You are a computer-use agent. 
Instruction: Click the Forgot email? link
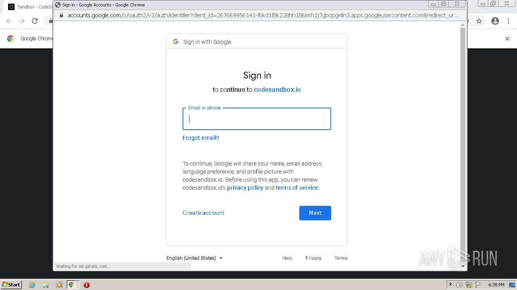coord(201,138)
